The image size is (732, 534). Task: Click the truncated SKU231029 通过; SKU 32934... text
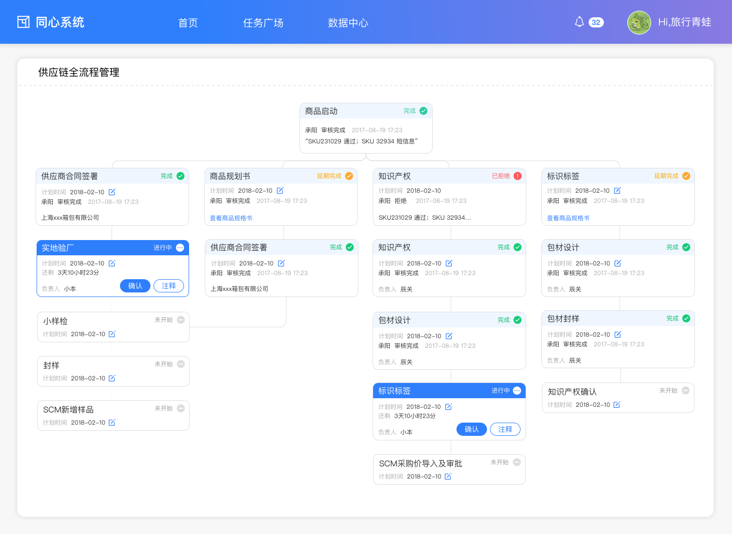pos(425,218)
